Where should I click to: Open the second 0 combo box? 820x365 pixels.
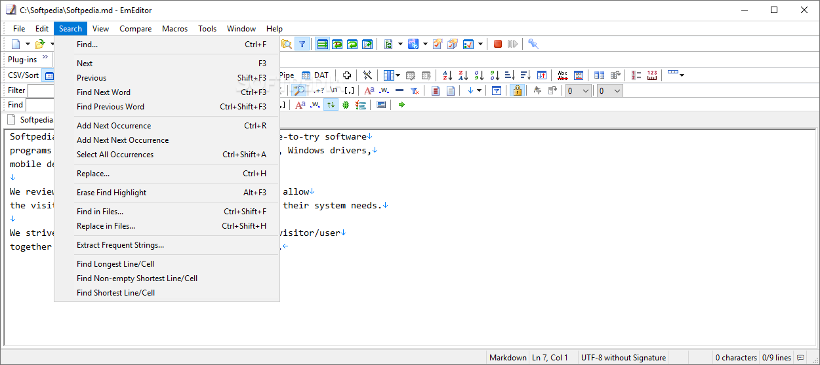[609, 90]
